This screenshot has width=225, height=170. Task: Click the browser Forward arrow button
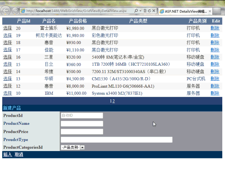point(15,10)
